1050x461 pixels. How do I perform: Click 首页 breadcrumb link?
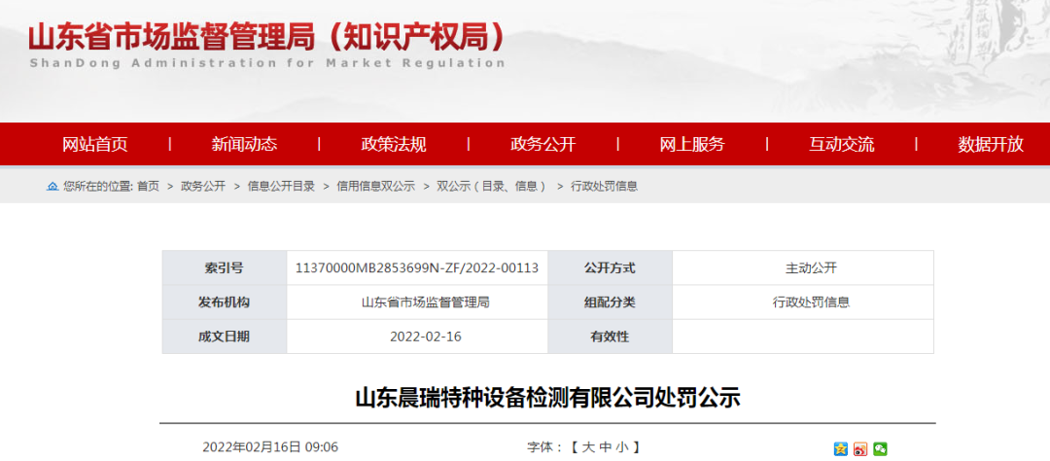coord(148,186)
